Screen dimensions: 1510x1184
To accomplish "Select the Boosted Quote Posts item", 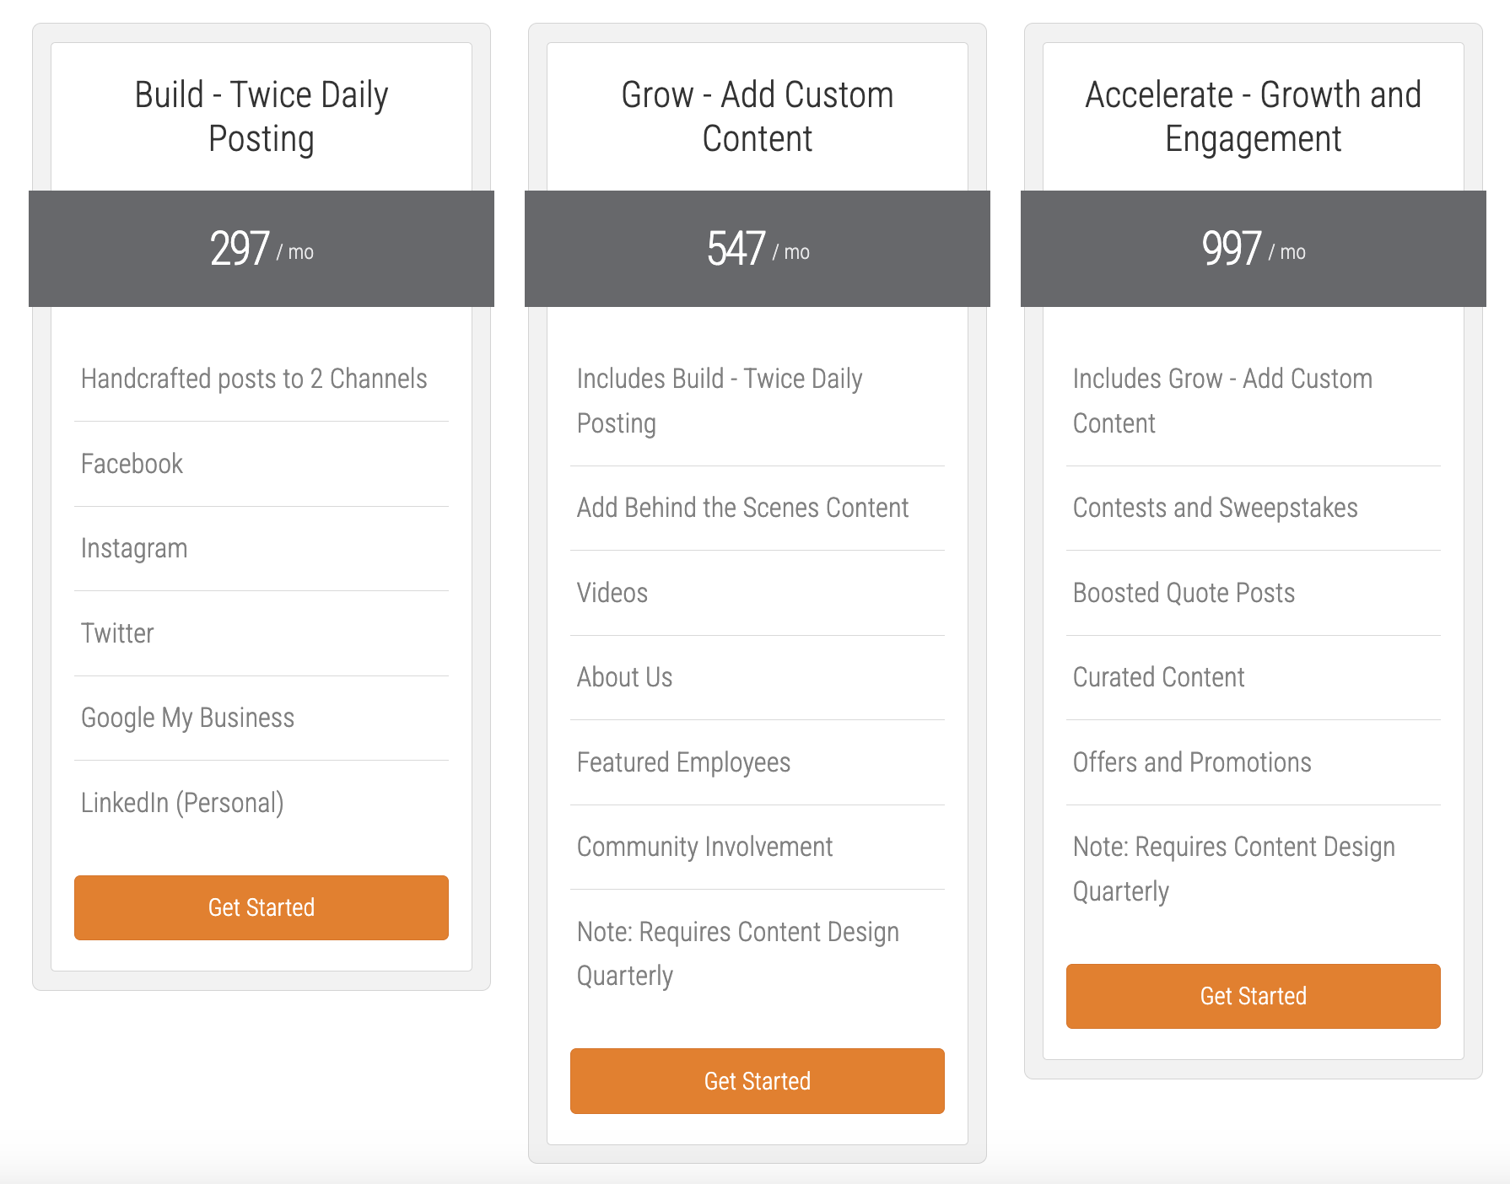I will click(x=1184, y=592).
